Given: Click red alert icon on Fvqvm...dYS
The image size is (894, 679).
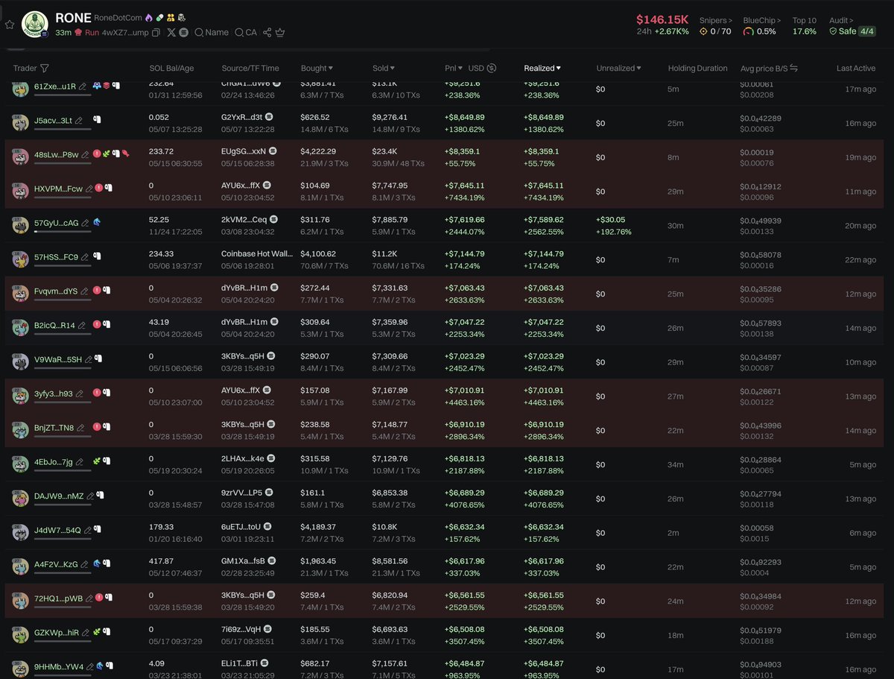Looking at the screenshot, I should 97,291.
